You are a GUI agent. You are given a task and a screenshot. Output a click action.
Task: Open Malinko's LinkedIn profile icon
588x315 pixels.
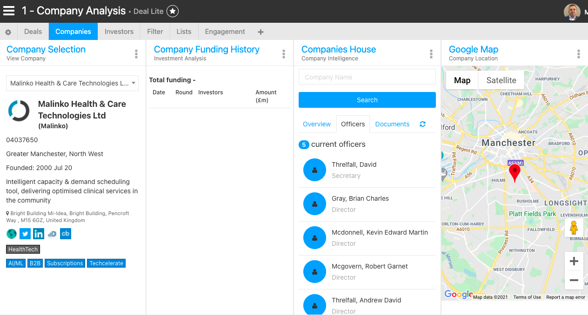(39, 234)
